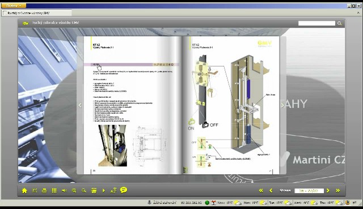Click the page number input field

pos(309,191)
